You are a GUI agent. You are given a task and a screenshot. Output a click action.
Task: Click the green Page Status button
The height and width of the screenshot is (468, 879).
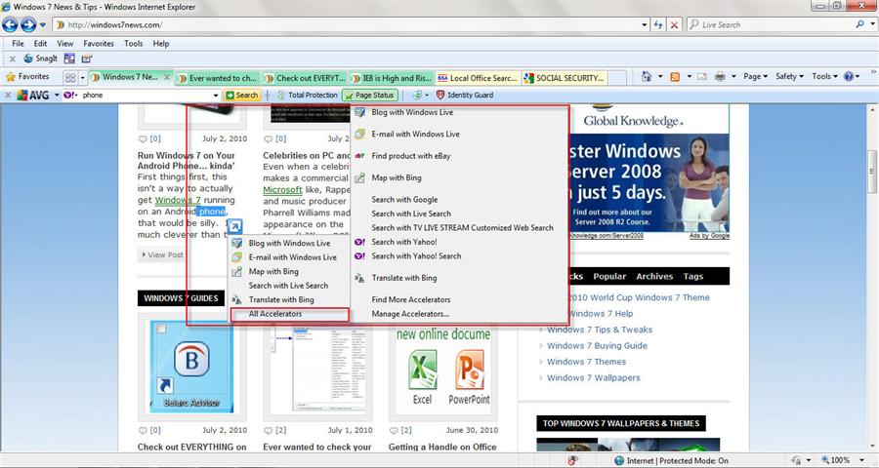tap(370, 96)
